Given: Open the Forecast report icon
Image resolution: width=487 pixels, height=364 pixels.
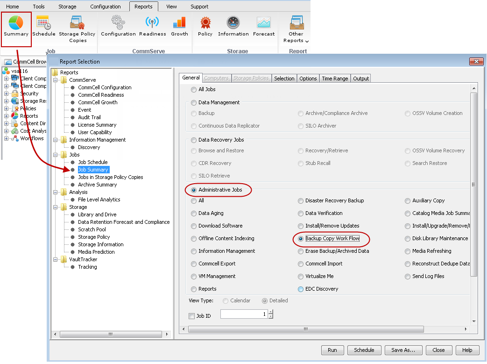Looking at the screenshot, I should click(x=264, y=27).
